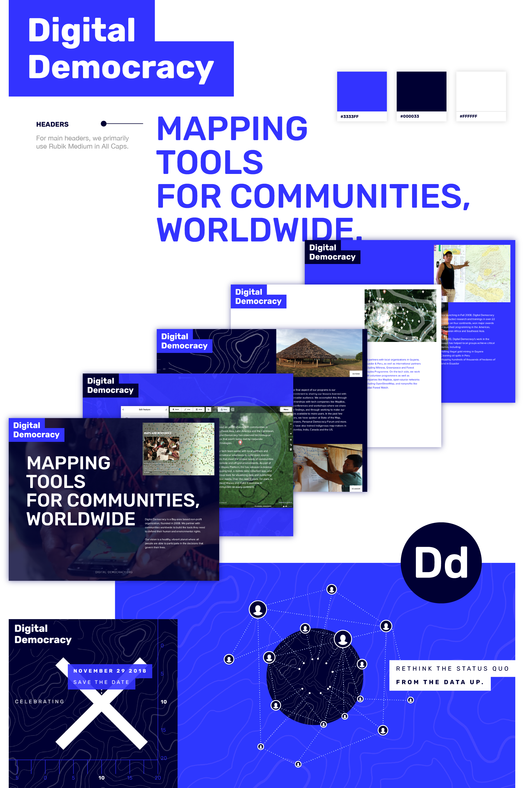This screenshot has height=788, width=524.
Task: Click the big white X on the invitation
Action: pos(102,704)
